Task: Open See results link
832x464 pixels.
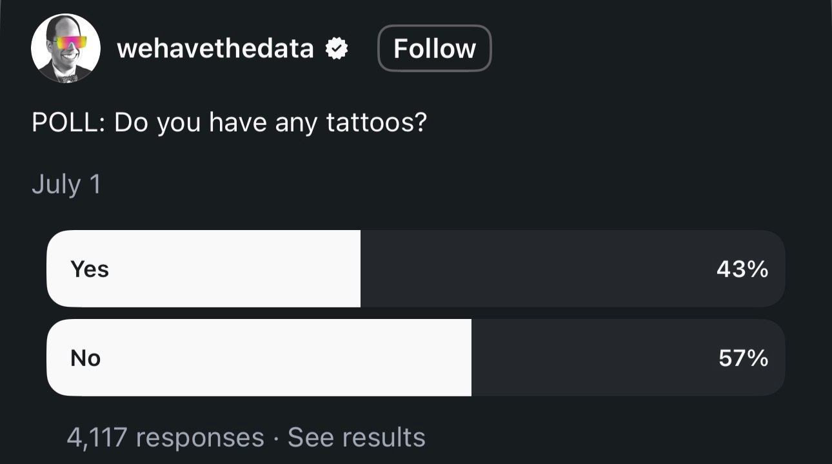Action: (357, 438)
